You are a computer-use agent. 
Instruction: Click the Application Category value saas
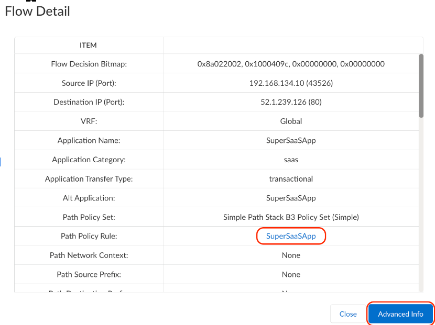(x=291, y=159)
